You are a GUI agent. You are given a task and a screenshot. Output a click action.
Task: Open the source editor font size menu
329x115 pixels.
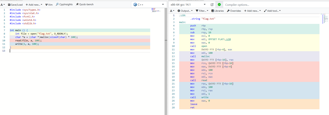coord(3,5)
